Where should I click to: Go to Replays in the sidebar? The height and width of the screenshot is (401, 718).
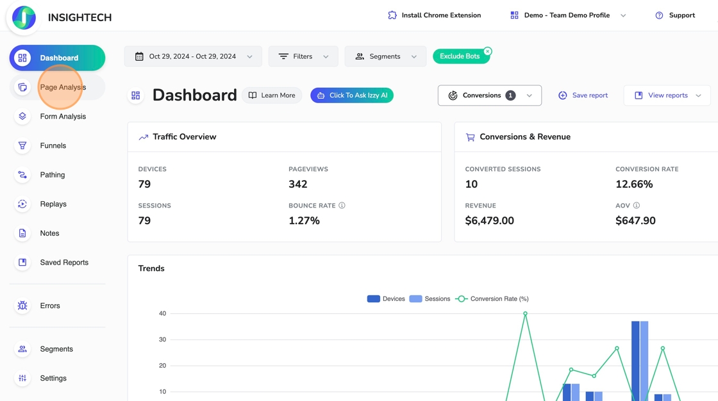[x=53, y=204]
